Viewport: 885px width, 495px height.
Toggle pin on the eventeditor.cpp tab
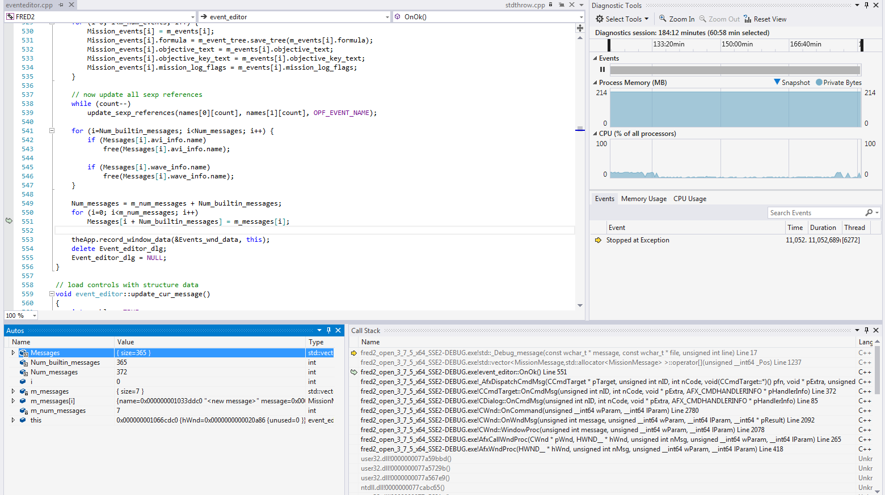point(61,5)
